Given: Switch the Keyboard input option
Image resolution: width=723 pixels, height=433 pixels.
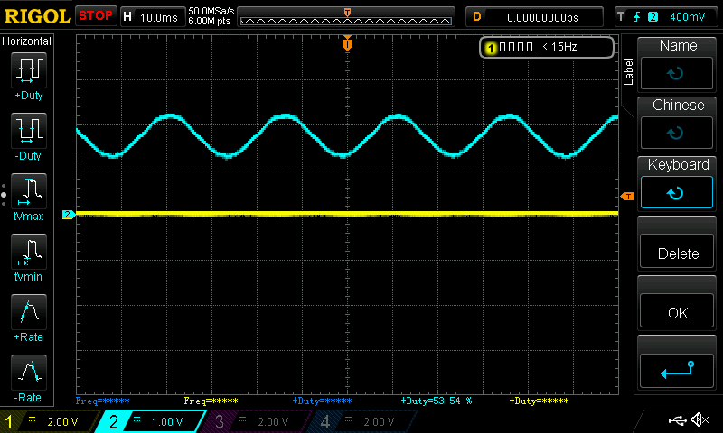Looking at the screenshot, I should [x=678, y=181].
